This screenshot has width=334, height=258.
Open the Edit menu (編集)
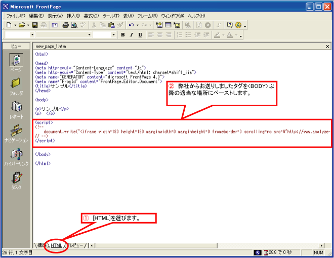pyautogui.click(x=36, y=16)
